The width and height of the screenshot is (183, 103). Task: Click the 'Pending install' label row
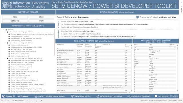155,80
